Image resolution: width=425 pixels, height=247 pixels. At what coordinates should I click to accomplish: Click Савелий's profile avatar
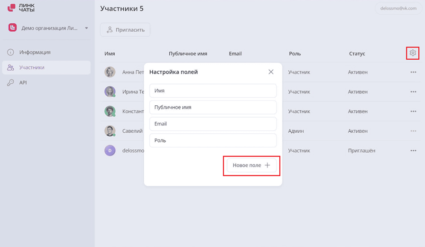110,131
